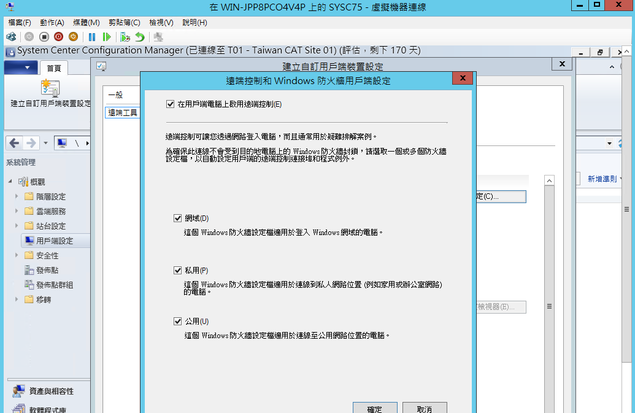Select the 站台設定 folder label
Image resolution: width=635 pixels, height=413 pixels.
click(x=51, y=226)
